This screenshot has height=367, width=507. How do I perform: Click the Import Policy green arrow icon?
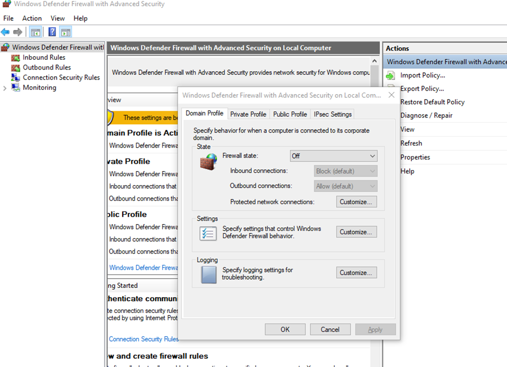[x=390, y=75]
